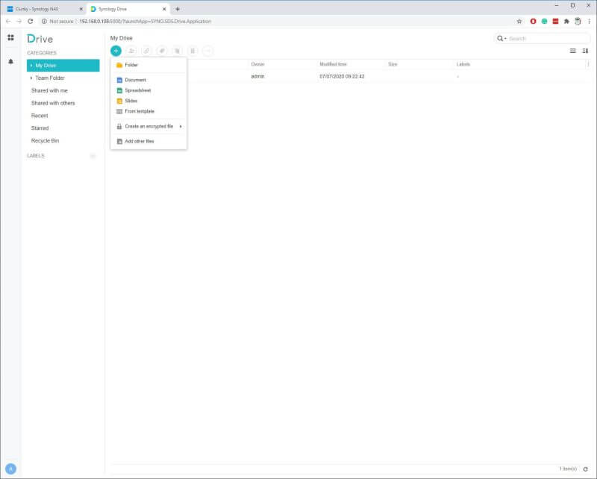This screenshot has height=479, width=597.
Task: Switch to the Synology NAS browser tab
Action: pos(44,9)
